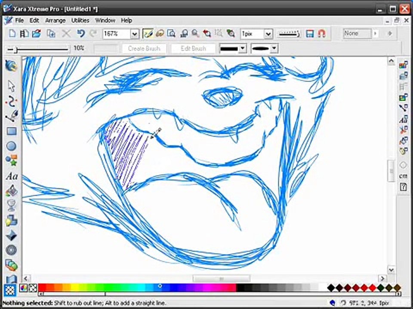Click the freehand smoothing slider

[x=38, y=49]
